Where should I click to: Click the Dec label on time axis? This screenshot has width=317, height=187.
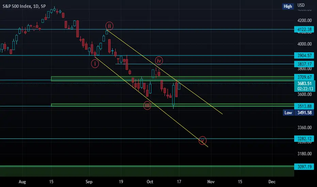click(x=272, y=182)
